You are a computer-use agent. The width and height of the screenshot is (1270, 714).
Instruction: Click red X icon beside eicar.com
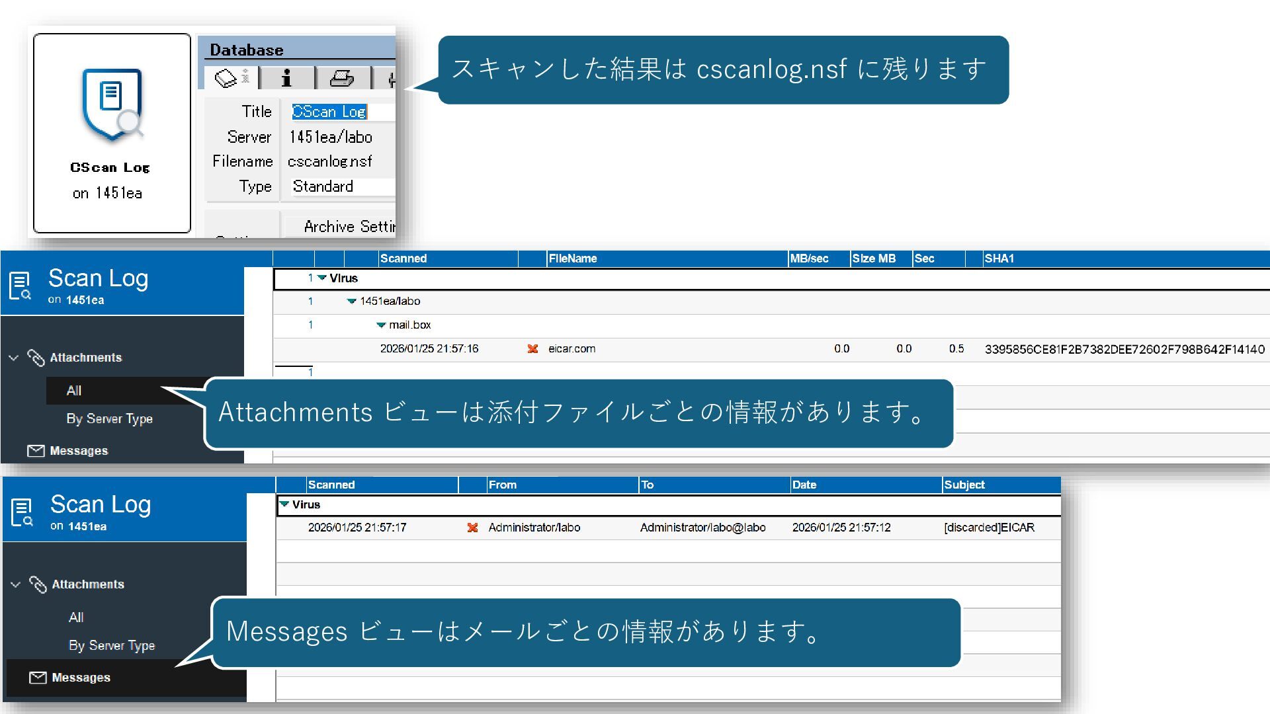[x=532, y=349]
